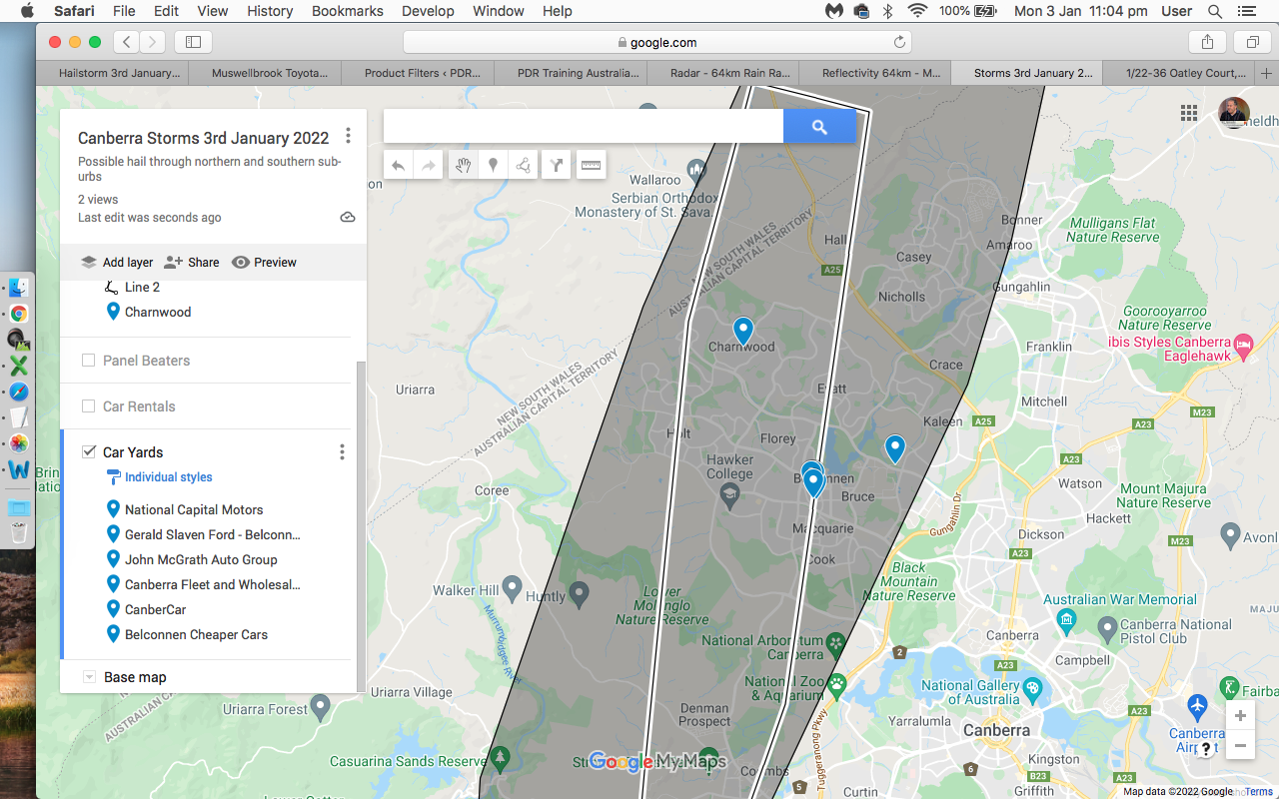
Task: Open Finder from the dock
Action: [18, 288]
